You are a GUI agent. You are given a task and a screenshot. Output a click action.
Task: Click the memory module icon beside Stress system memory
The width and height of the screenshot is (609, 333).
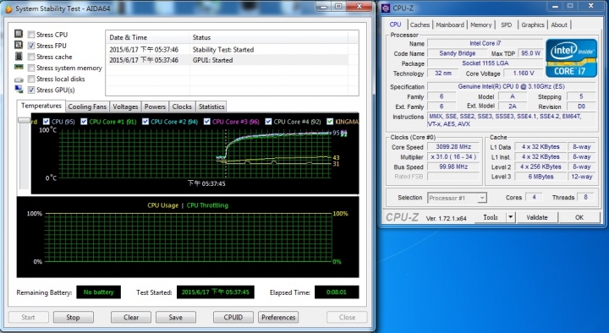pyautogui.click(x=19, y=67)
